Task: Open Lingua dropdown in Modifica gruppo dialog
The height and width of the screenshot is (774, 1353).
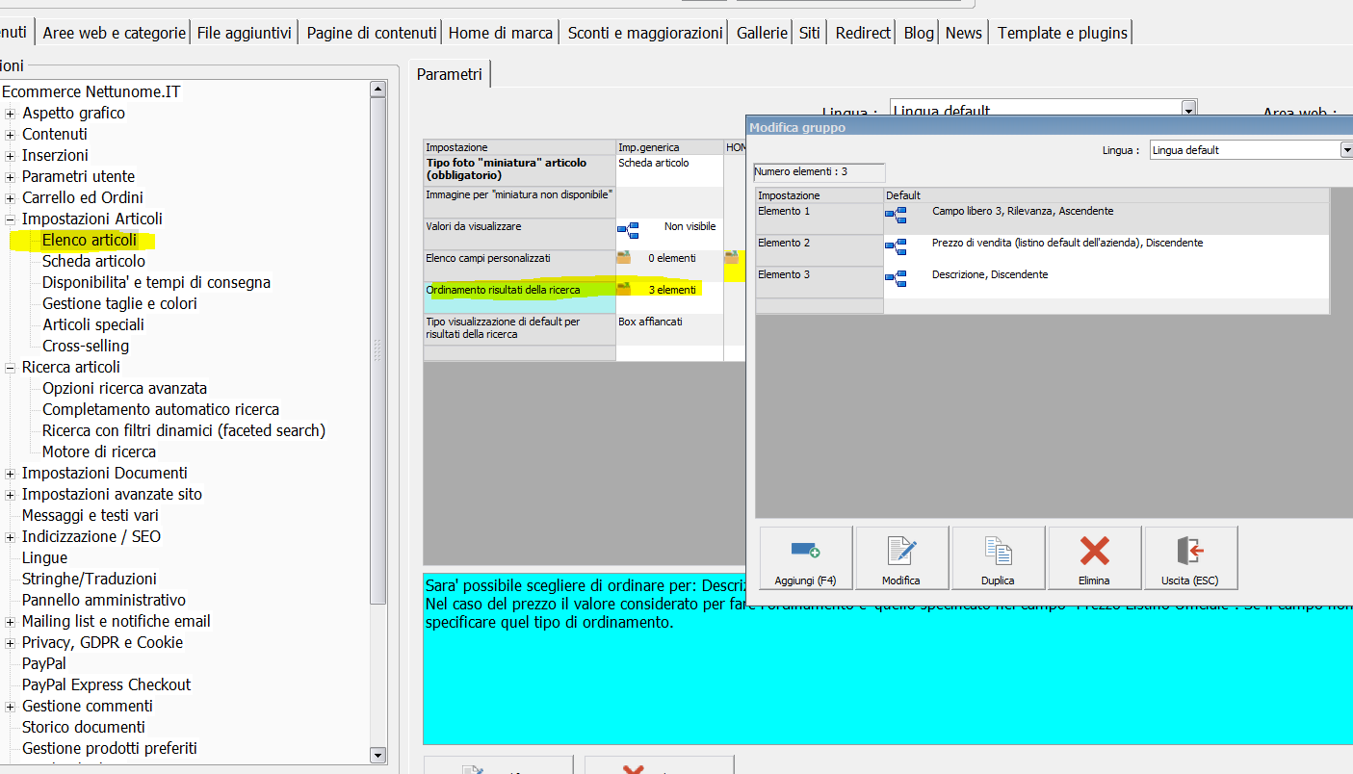Action: click(x=1346, y=150)
